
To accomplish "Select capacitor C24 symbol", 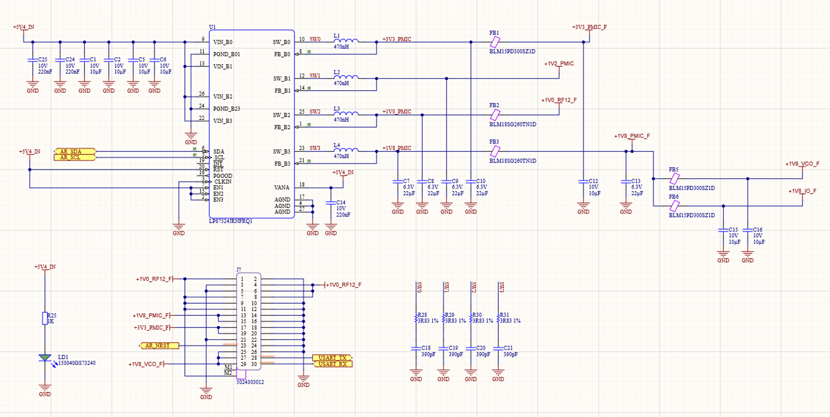I will point(60,60).
